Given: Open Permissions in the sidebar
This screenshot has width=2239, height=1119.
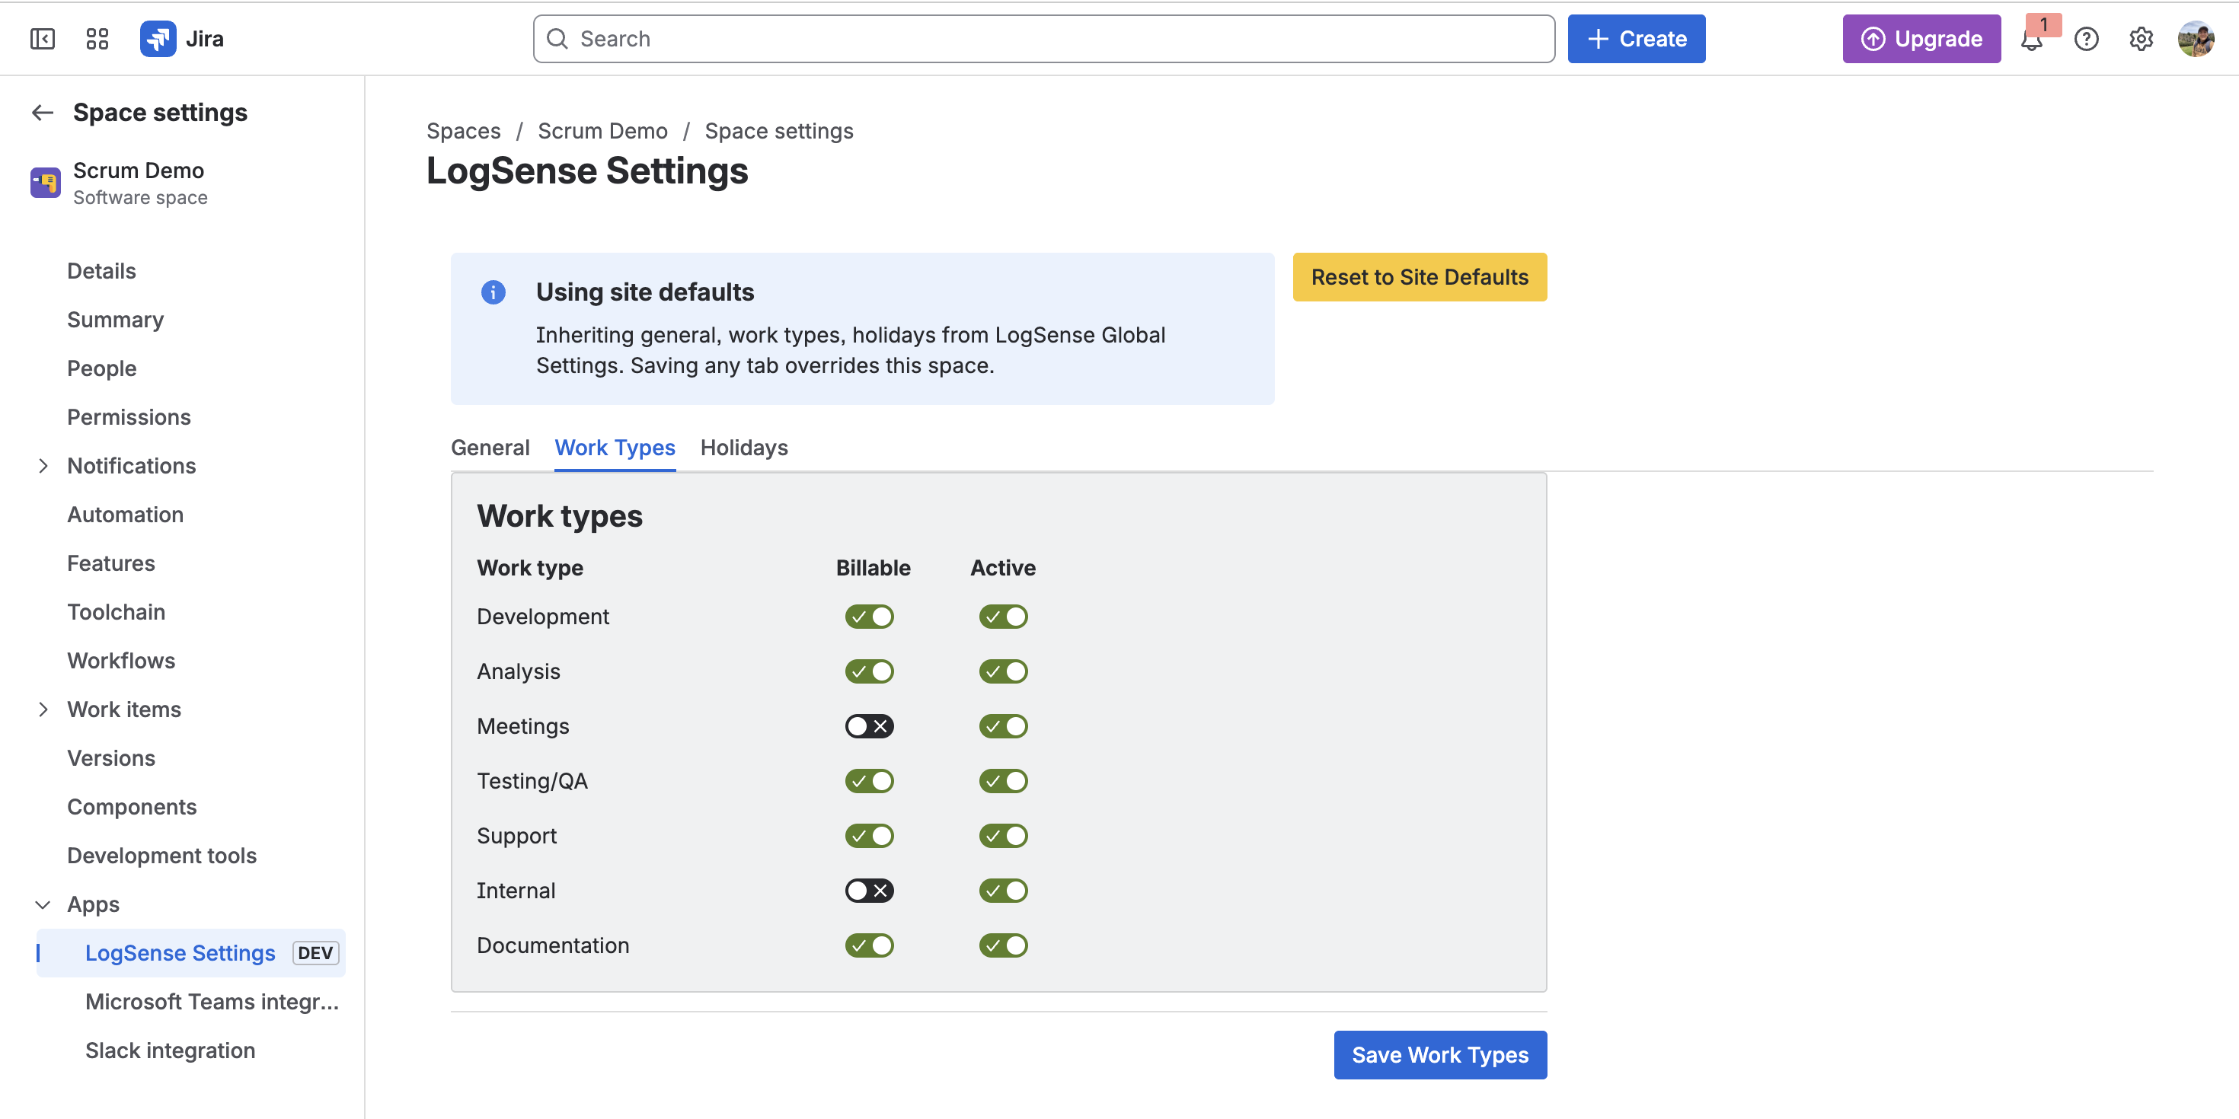Looking at the screenshot, I should [129, 417].
